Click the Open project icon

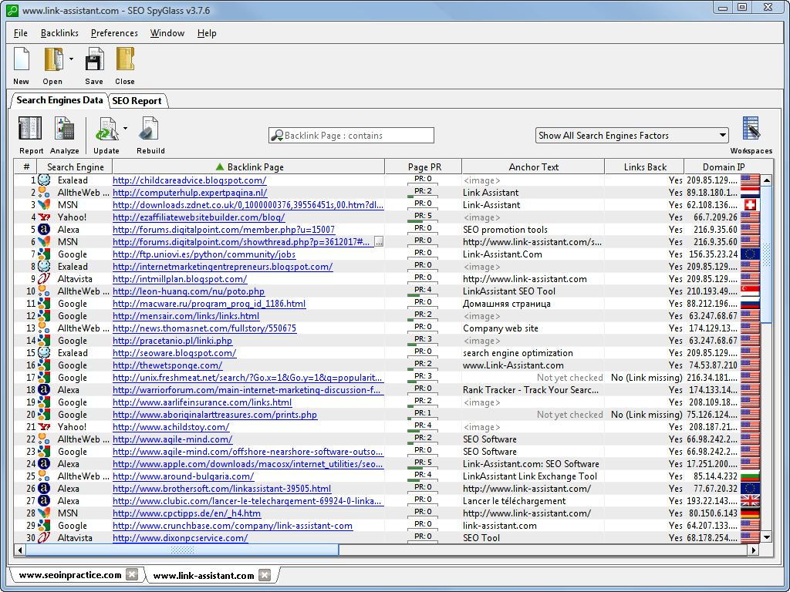click(x=53, y=59)
